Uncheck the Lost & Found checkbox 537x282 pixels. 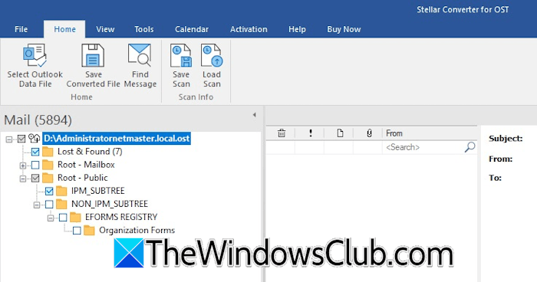coord(35,152)
